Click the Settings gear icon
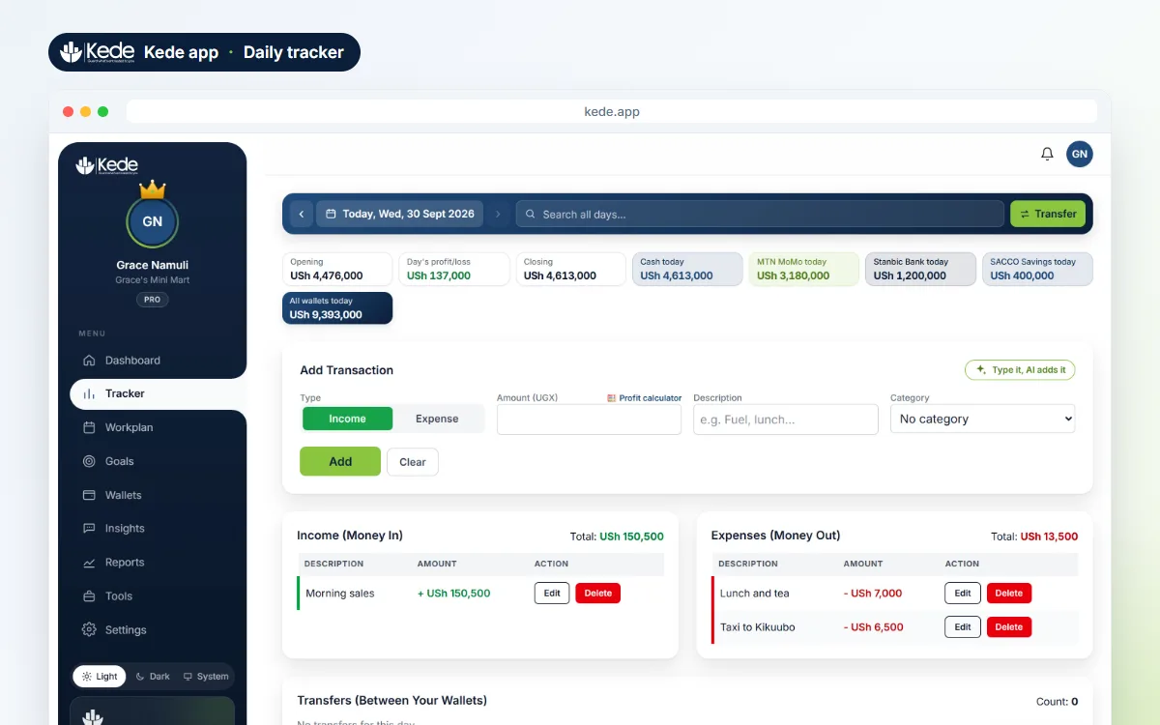The width and height of the screenshot is (1160, 725). 89,629
